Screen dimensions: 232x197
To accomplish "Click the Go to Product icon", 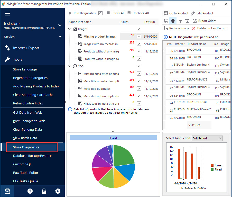I will [166, 13].
